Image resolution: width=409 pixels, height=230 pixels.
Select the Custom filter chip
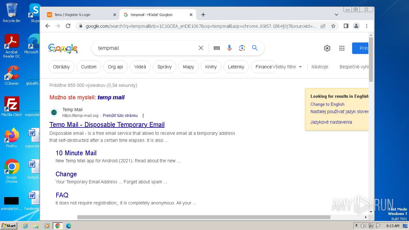pos(89,67)
